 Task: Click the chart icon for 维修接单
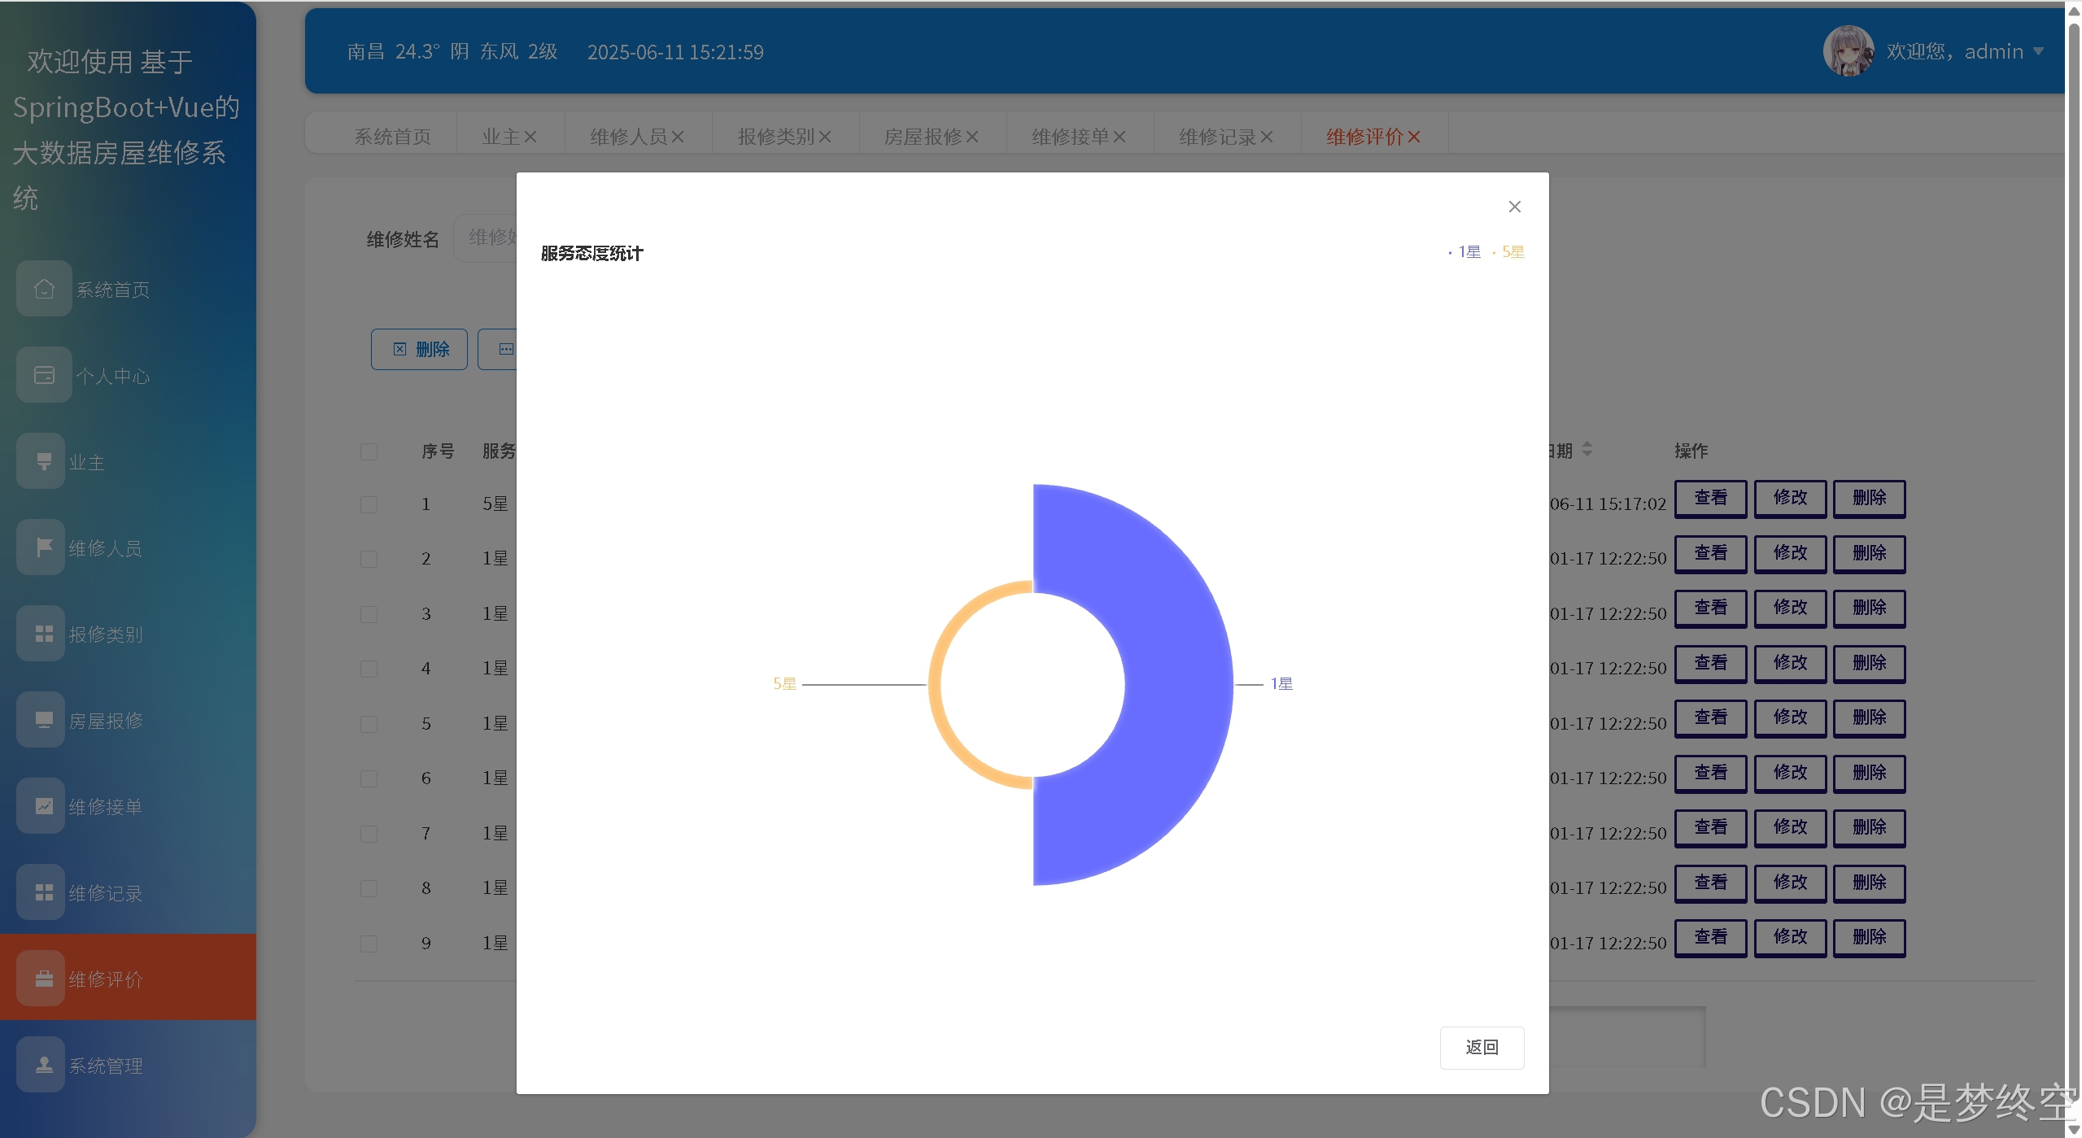click(x=44, y=806)
